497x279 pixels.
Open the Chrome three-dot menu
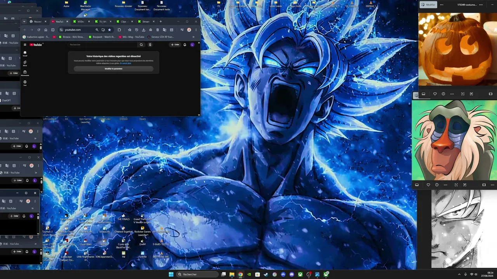point(196,30)
